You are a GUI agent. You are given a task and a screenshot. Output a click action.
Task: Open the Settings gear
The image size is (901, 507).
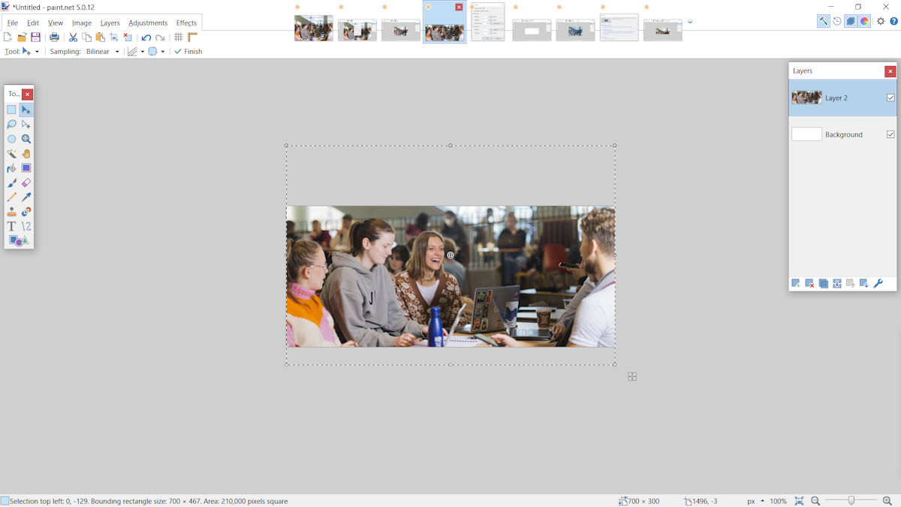[881, 21]
